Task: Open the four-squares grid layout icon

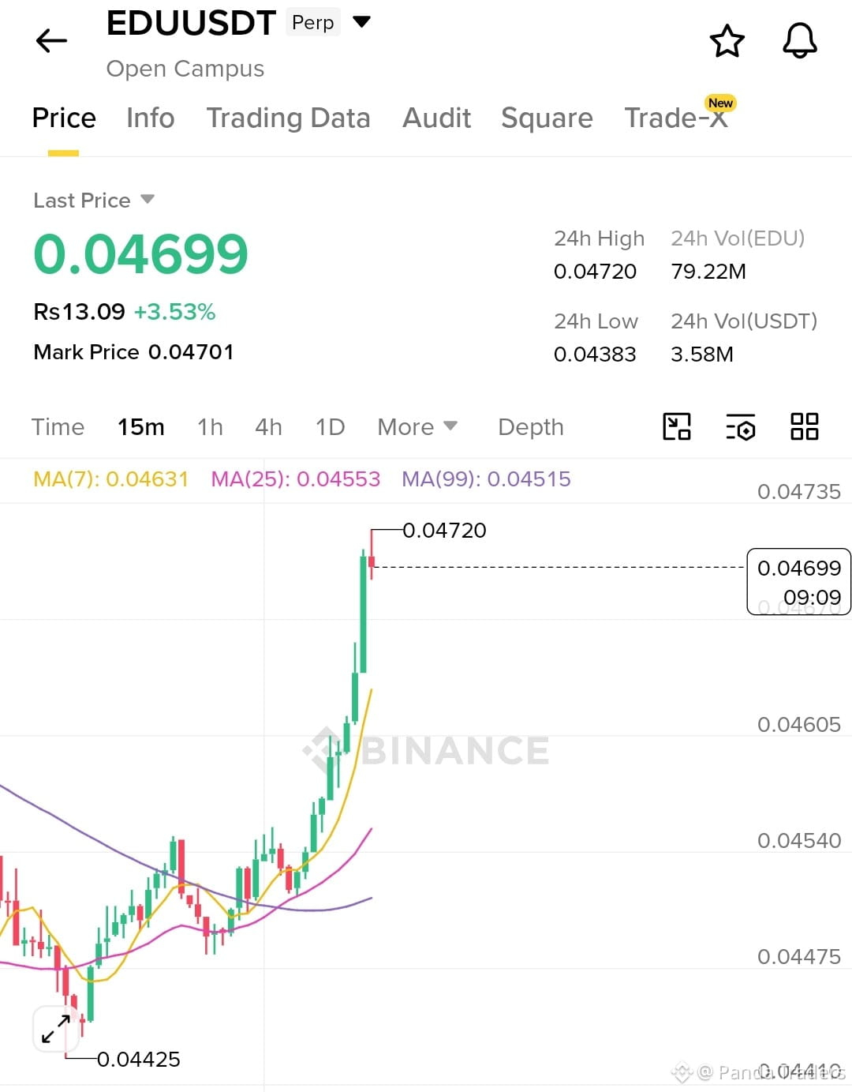Action: click(805, 426)
